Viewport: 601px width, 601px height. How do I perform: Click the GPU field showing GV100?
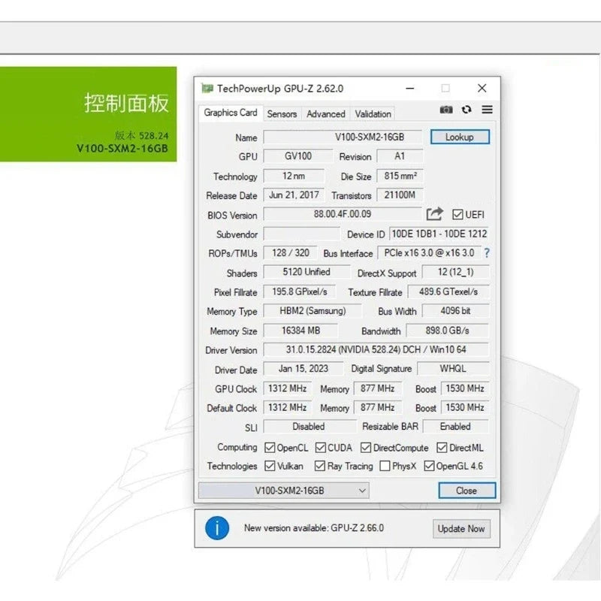click(297, 156)
